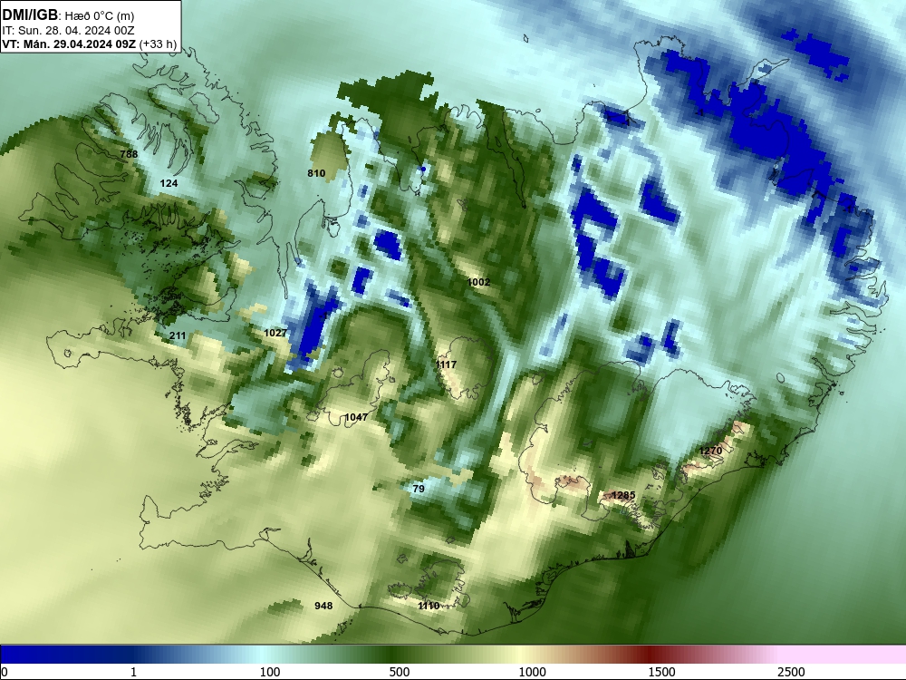Select the 810 value label

point(316,173)
